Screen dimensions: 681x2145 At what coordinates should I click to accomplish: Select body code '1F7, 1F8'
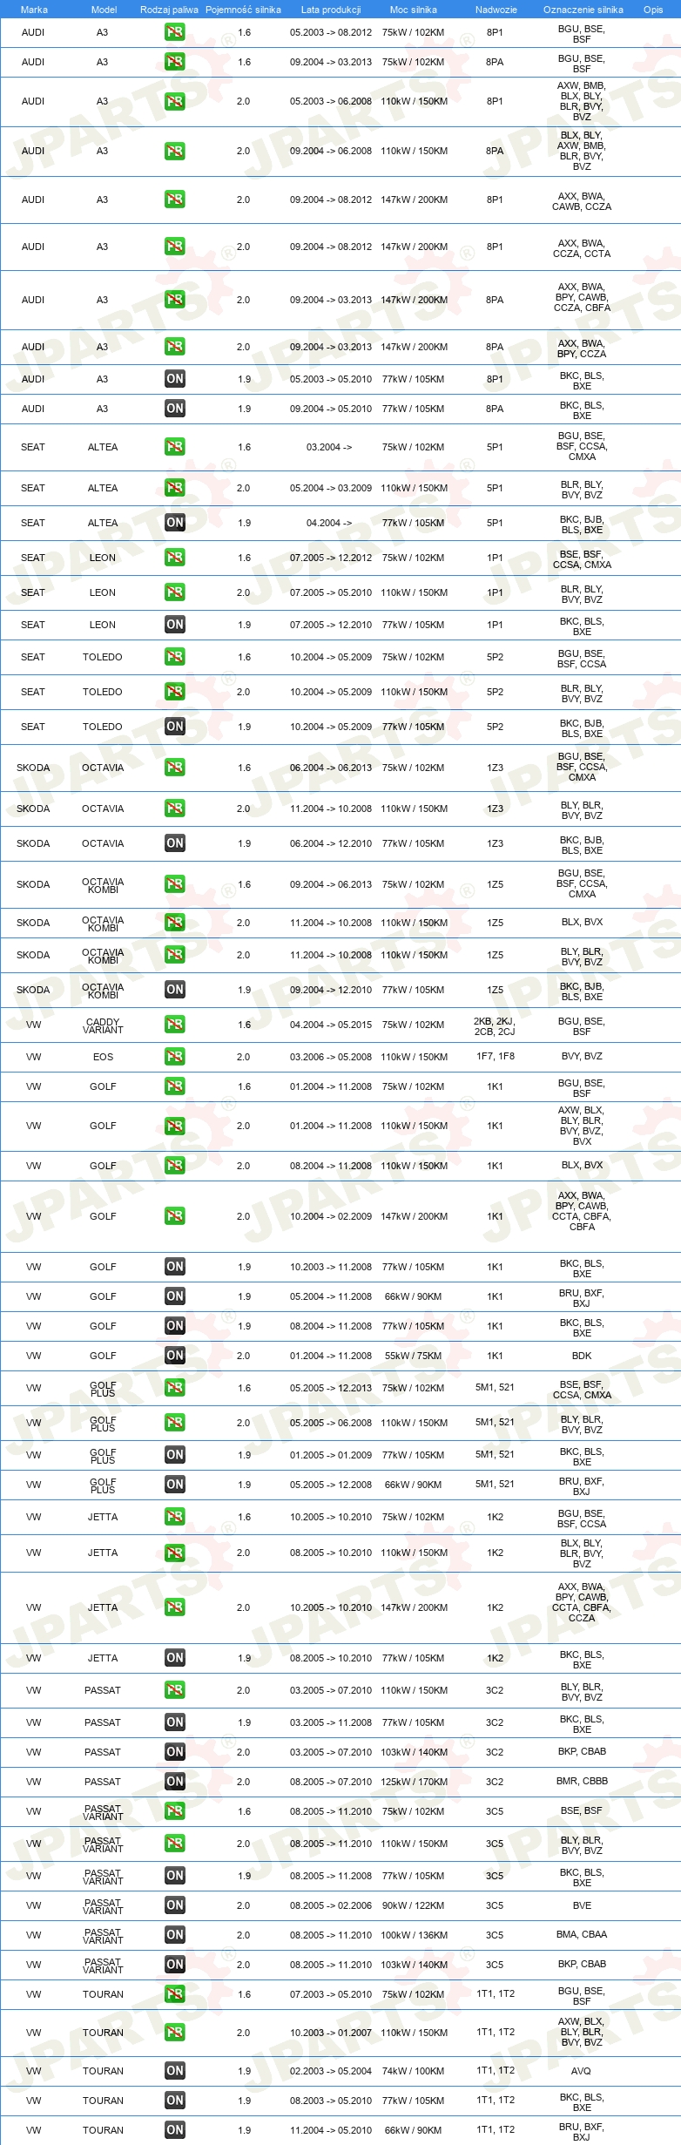click(495, 1056)
